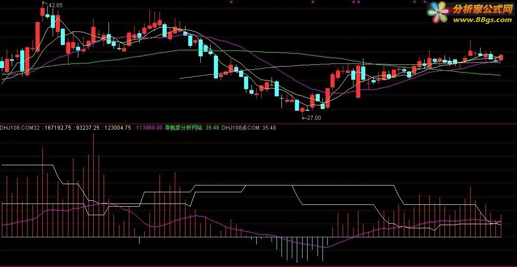Click the green 导航家分析网站: 35.48 label
Image resolution: width=517 pixels, height=267 pixels.
pos(192,128)
